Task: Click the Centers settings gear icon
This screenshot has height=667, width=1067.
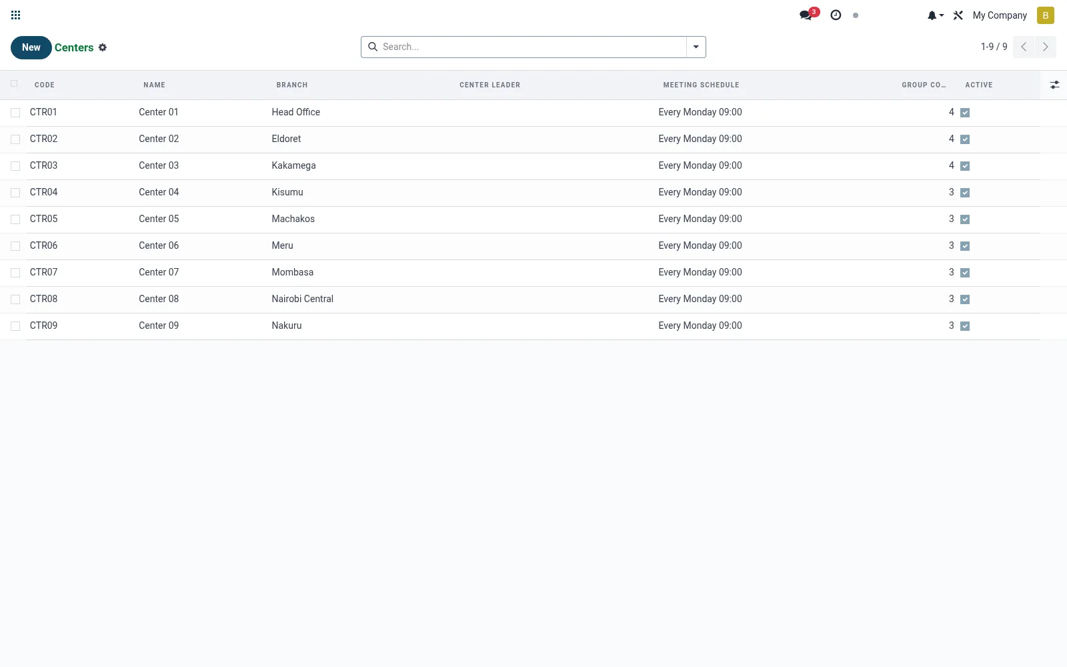Action: tap(103, 47)
